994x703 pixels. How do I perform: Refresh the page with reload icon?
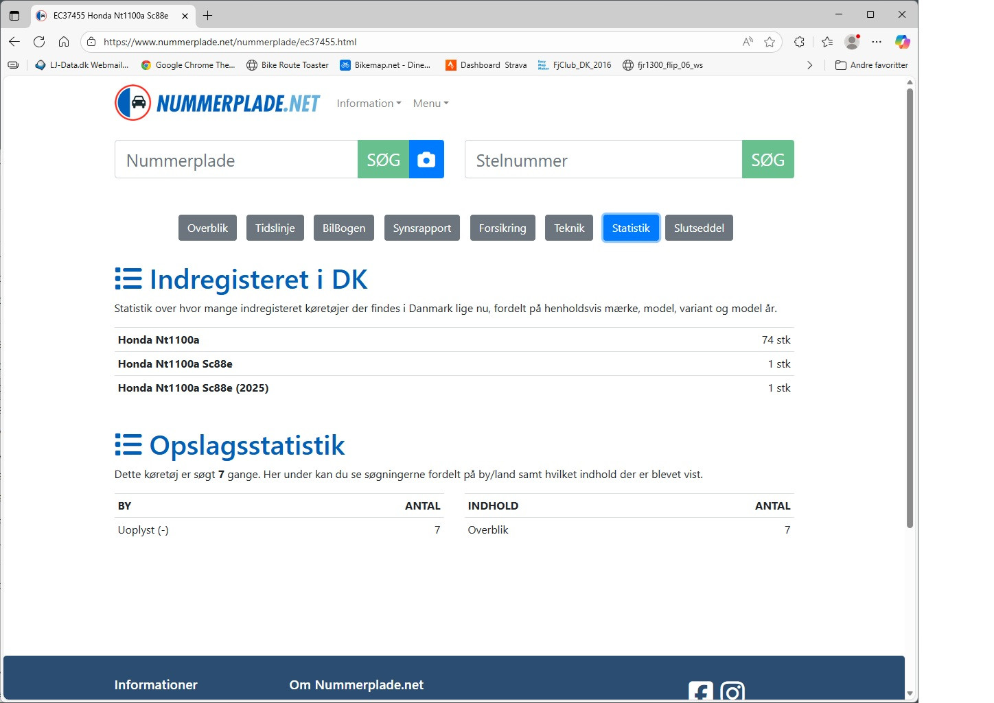[39, 42]
